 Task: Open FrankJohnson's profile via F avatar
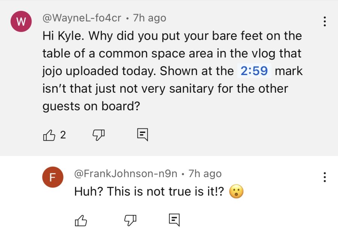pos(53,177)
